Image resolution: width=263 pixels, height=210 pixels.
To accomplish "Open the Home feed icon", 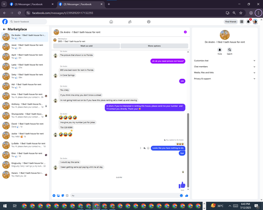I will (x=111, y=22).
